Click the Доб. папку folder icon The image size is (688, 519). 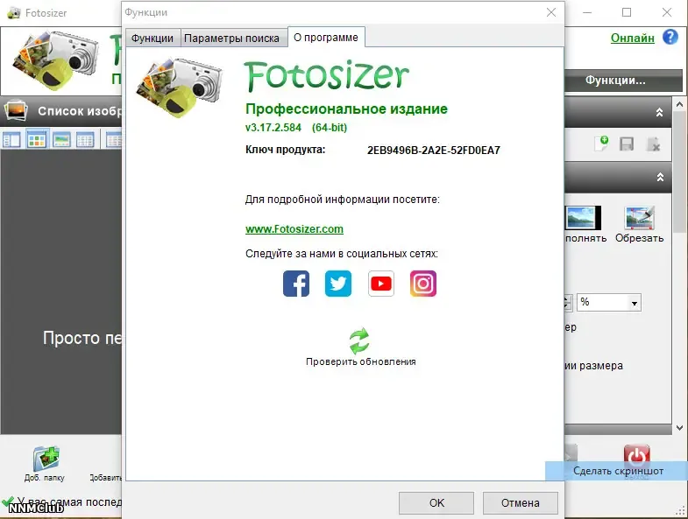pyautogui.click(x=46, y=458)
